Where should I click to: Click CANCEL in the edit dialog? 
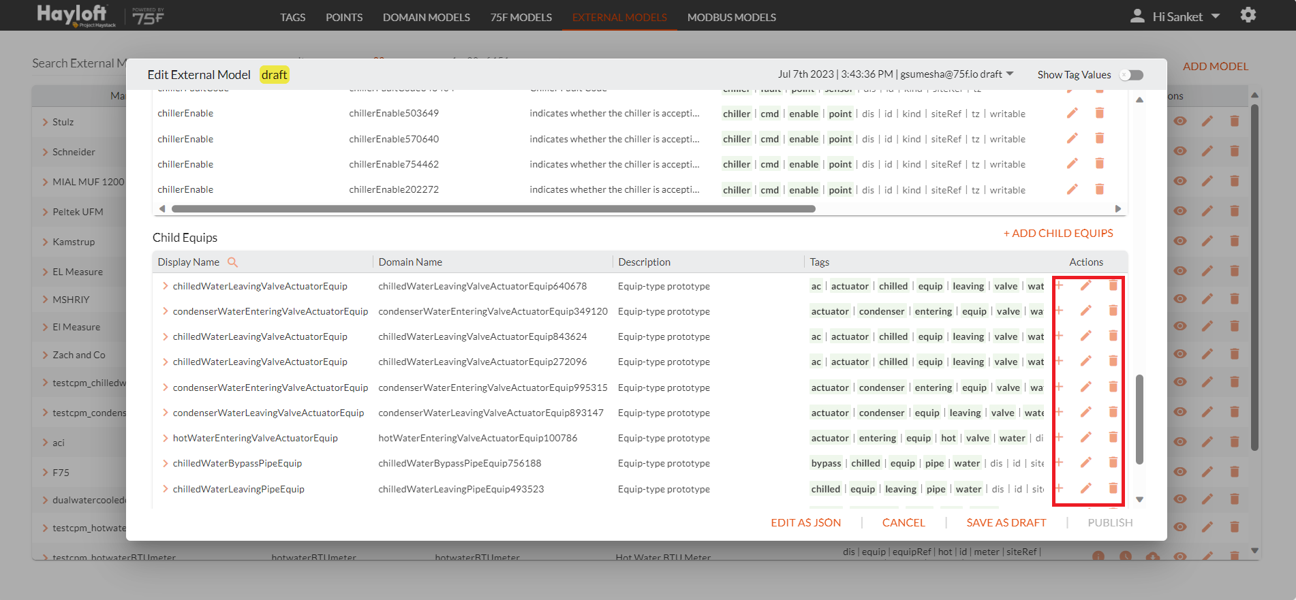(904, 522)
